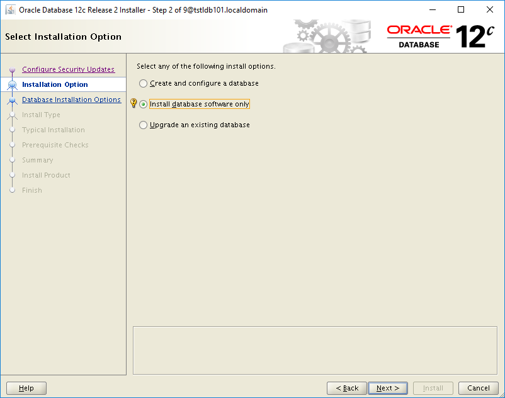
Task: Close the installer window
Action: click(489, 9)
